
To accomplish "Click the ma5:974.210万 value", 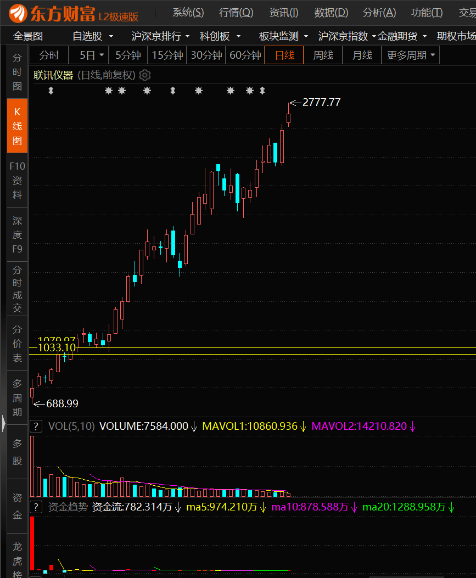I will coord(222,507).
